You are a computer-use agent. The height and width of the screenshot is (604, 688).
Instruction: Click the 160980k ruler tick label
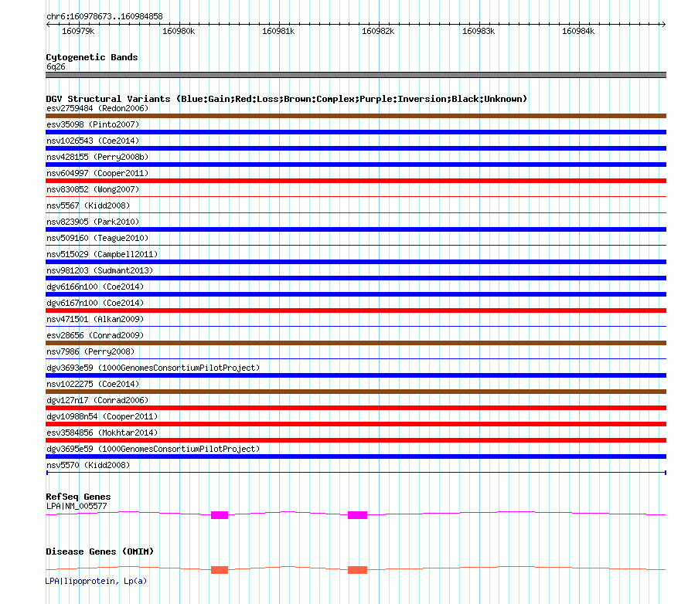pos(179,31)
